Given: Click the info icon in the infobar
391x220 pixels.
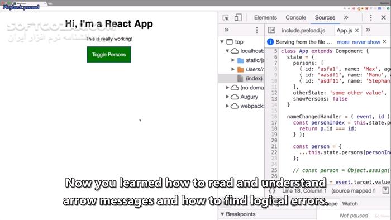Looking at the screenshot, I should (x=270, y=42).
